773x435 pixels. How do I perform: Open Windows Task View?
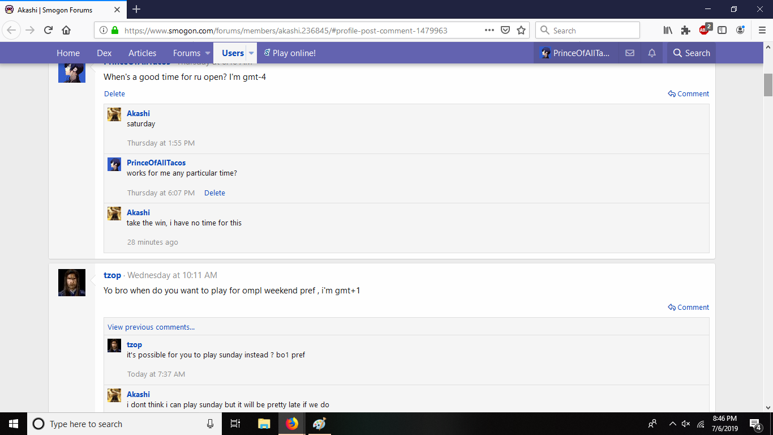(x=235, y=424)
